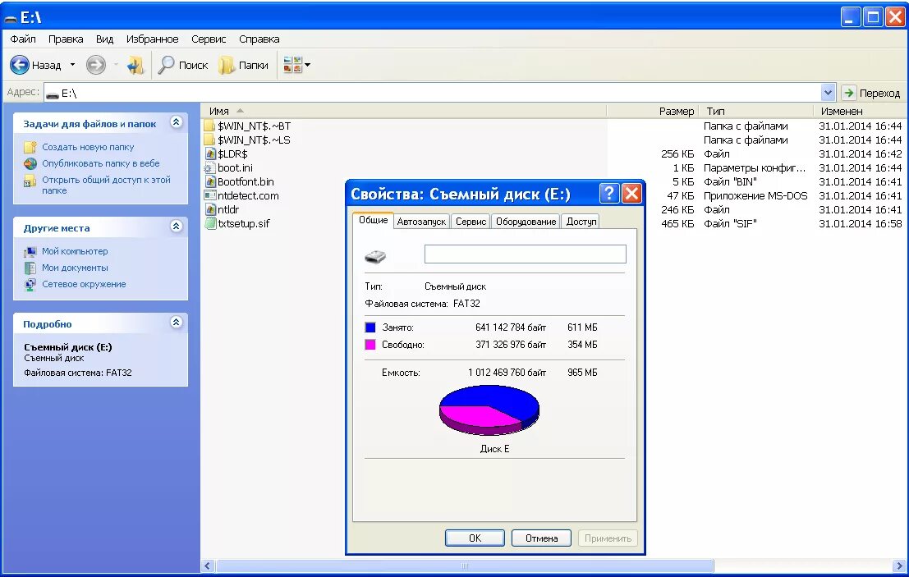909x577 pixels.
Task: Open the Файл menu
Action: [x=23, y=39]
